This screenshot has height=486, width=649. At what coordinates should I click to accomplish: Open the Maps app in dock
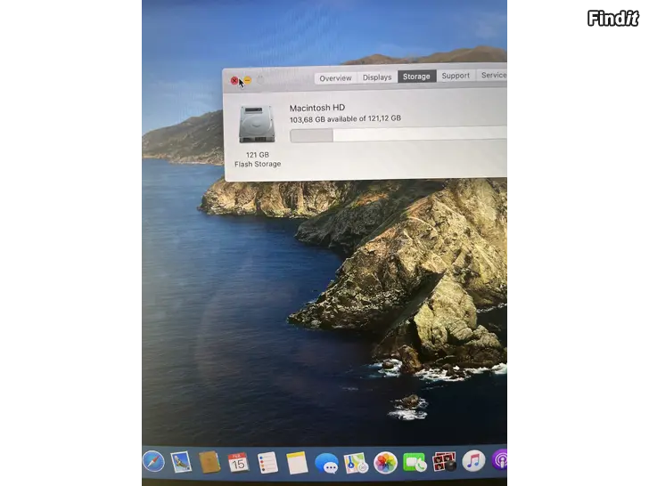(x=356, y=463)
